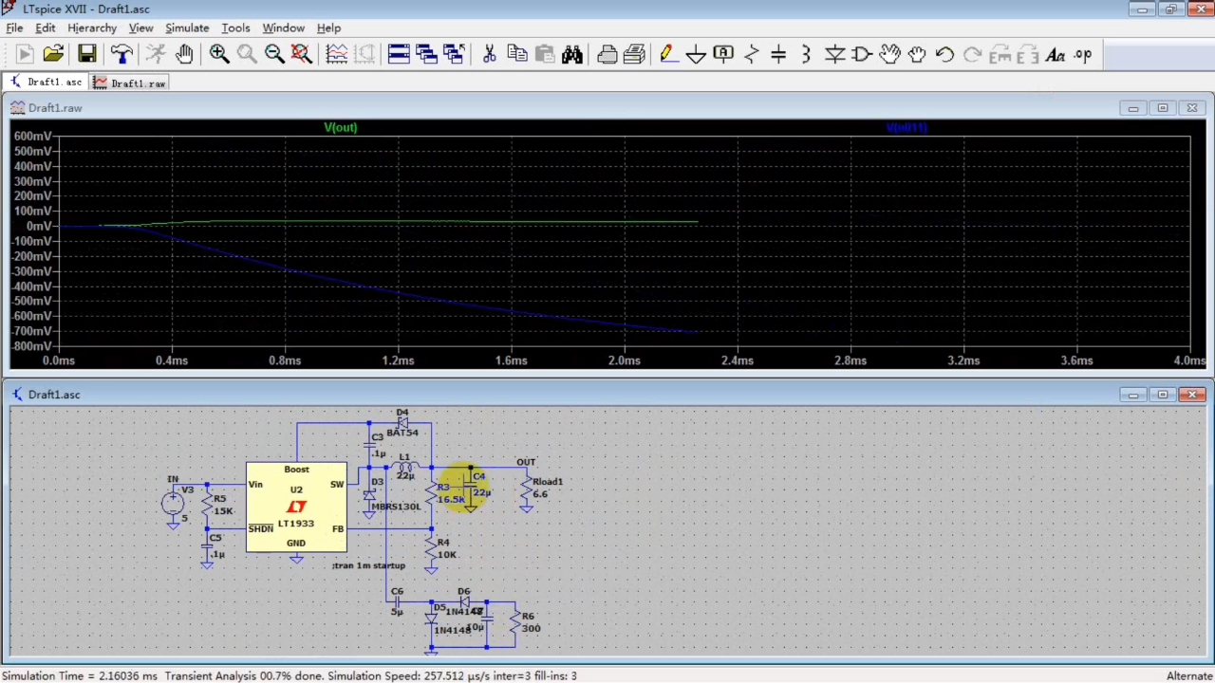Screen dimensions: 1215x683
Task: Click the Halt simulation hand icon
Action: 184,54
